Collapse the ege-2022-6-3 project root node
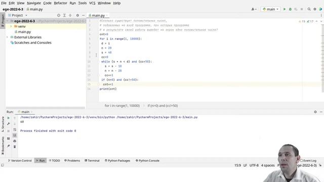 click(x=7, y=21)
